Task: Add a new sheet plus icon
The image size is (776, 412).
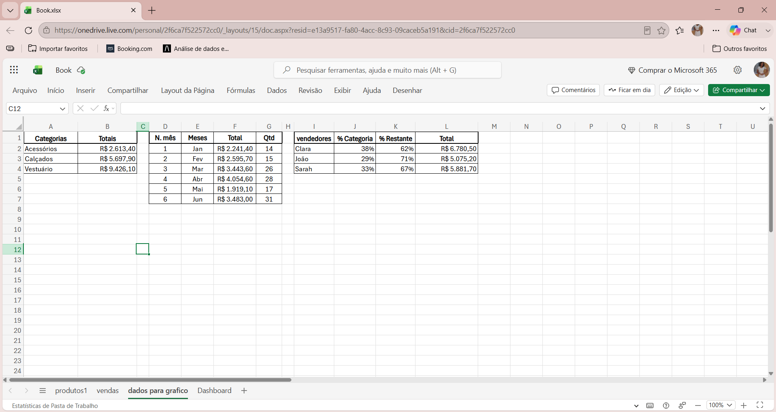Action: point(244,391)
